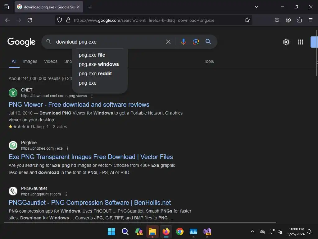The width and height of the screenshot is (318, 239).
Task: Switch to the Videos tab
Action: [51, 61]
